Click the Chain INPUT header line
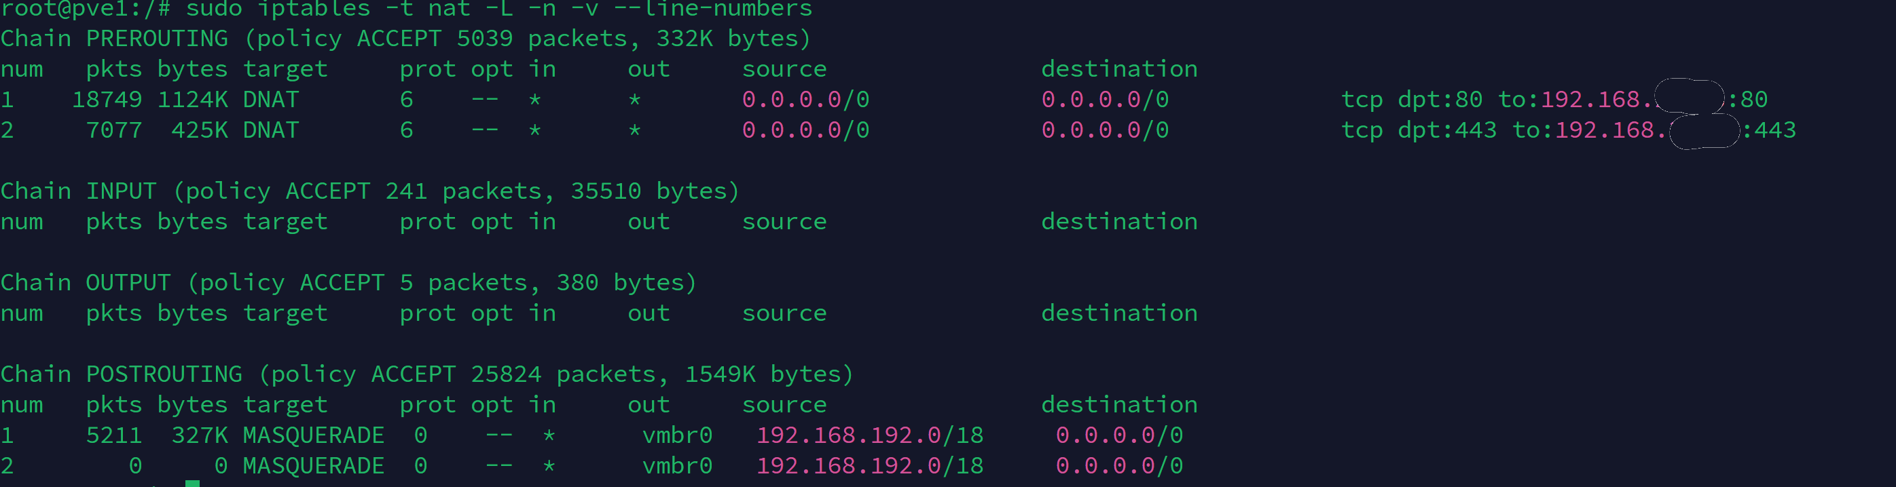1896x487 pixels. pyautogui.click(x=369, y=191)
